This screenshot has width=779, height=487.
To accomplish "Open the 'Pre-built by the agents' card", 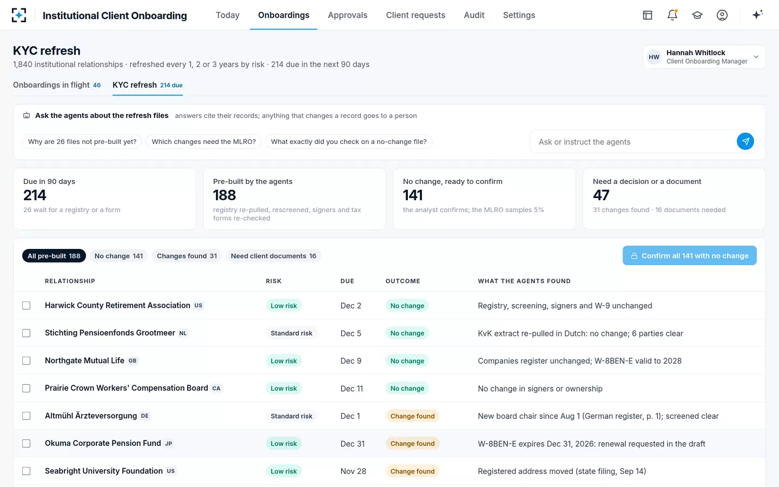I will [x=294, y=199].
